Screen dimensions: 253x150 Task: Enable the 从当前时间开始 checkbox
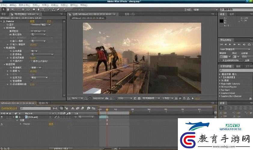tap(221, 60)
